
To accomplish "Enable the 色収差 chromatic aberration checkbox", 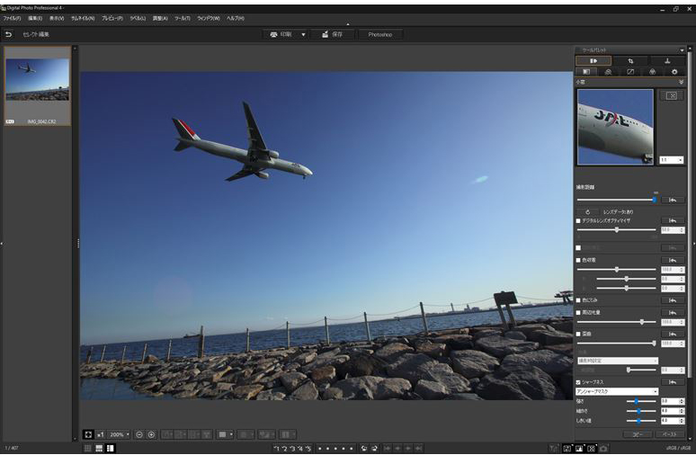I will click(x=578, y=260).
